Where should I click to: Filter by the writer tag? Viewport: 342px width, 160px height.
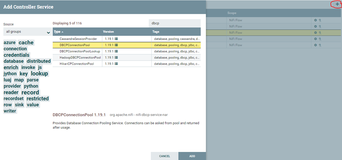coord(10,111)
